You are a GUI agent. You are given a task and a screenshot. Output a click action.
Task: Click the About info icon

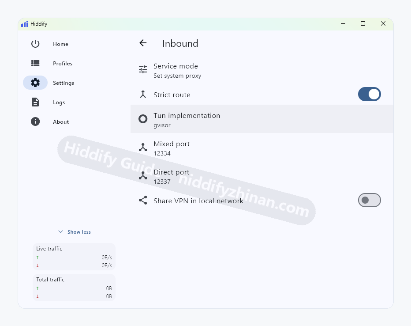[35, 121]
